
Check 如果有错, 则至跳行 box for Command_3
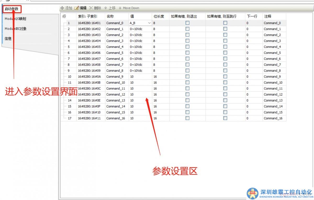coord(225,41)
